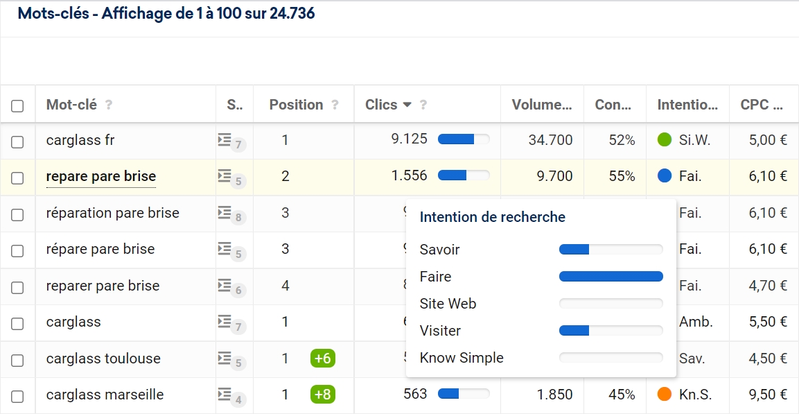799x414 pixels.
Task: Sort by the Position column header
Action: pyautogui.click(x=296, y=105)
